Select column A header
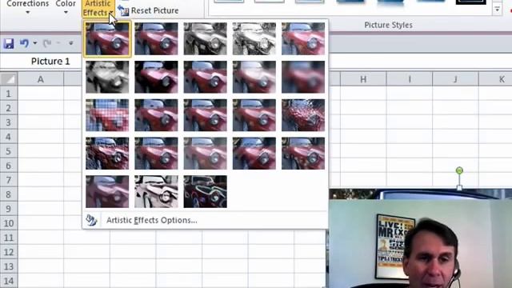 (x=41, y=79)
